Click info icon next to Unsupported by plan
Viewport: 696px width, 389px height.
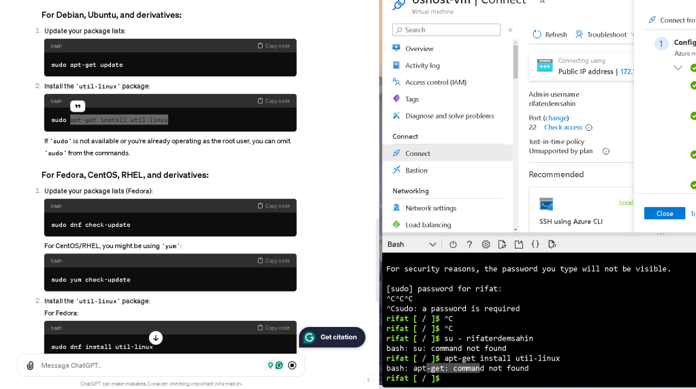pyautogui.click(x=606, y=151)
